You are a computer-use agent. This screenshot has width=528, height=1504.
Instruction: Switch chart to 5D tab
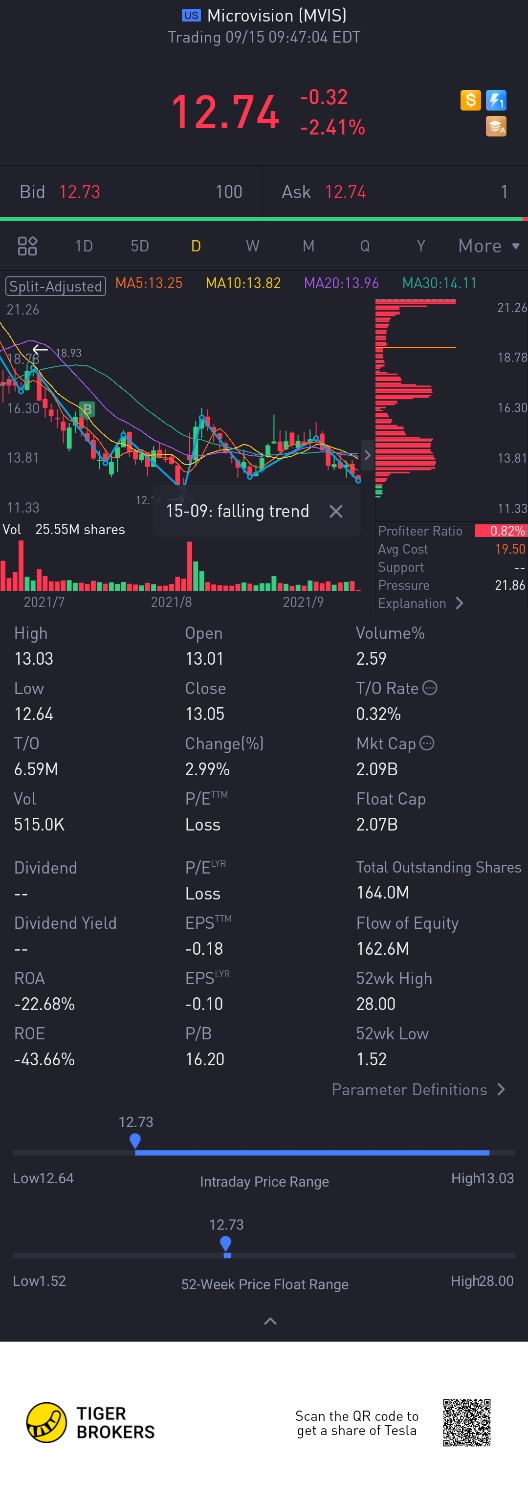click(140, 246)
